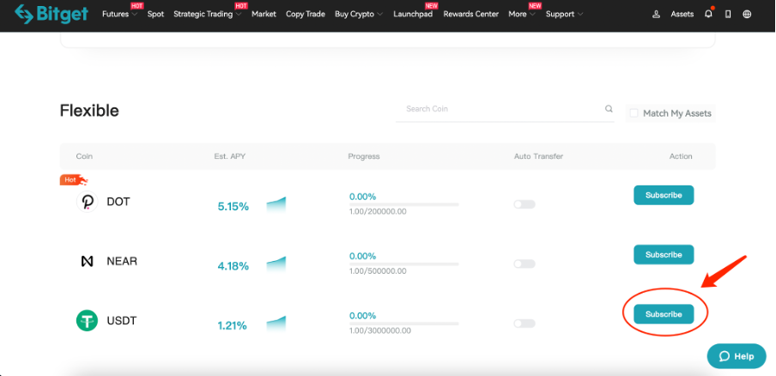
Task: View USDT APY trend chart icon
Action: 276,324
